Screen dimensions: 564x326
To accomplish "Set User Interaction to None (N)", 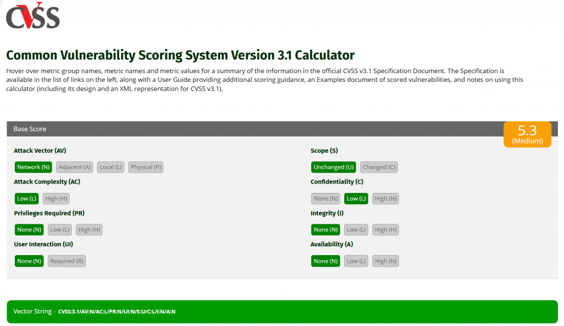I will (x=29, y=261).
